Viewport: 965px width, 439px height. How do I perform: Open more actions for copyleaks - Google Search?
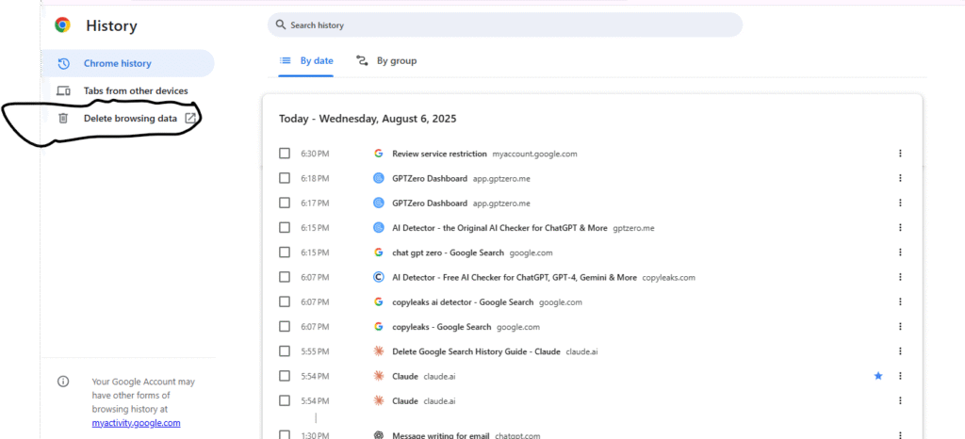pyautogui.click(x=900, y=327)
